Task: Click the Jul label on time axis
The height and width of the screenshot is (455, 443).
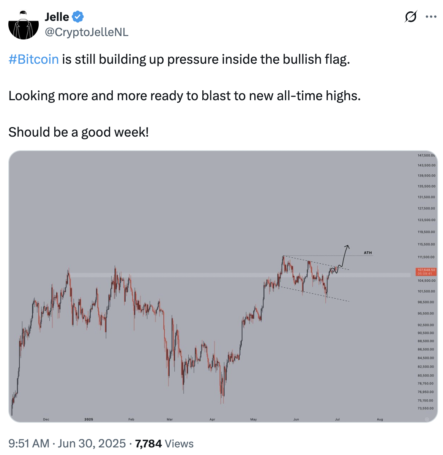Action: [x=337, y=419]
